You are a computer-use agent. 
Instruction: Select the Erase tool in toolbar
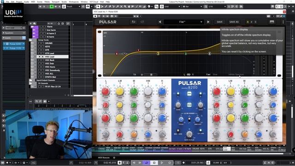point(110,6)
